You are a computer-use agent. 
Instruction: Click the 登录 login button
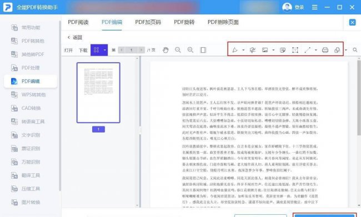[299, 7]
